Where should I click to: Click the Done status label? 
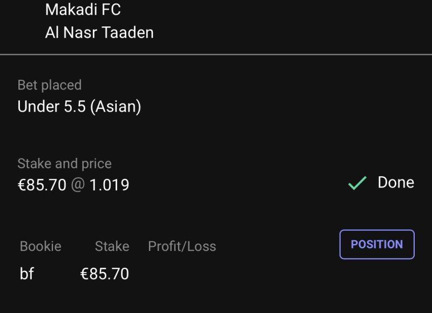[396, 183]
